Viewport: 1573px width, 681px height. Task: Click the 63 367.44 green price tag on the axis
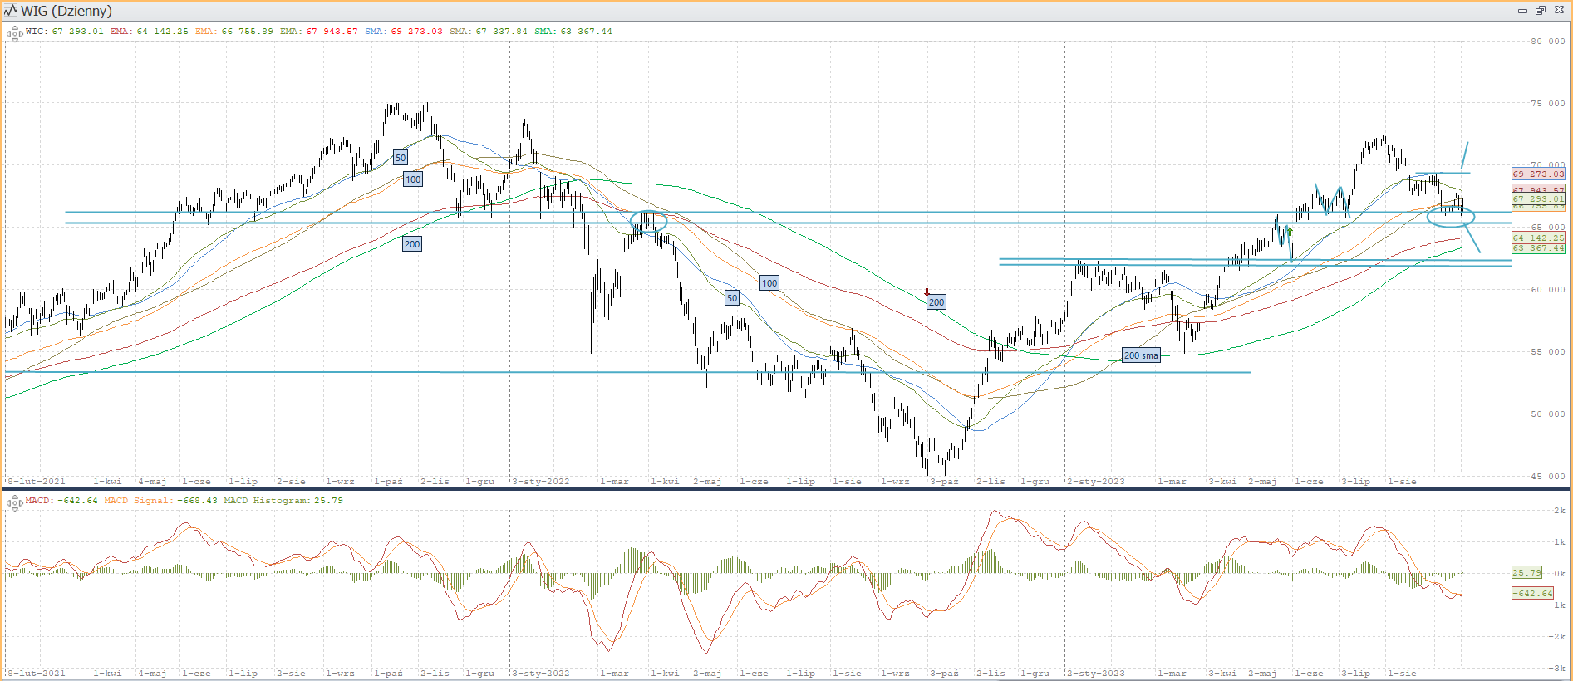(x=1538, y=248)
